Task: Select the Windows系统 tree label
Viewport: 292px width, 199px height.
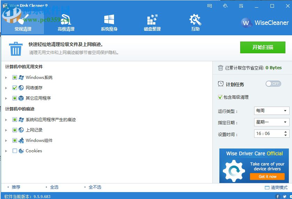Action: pos(39,77)
